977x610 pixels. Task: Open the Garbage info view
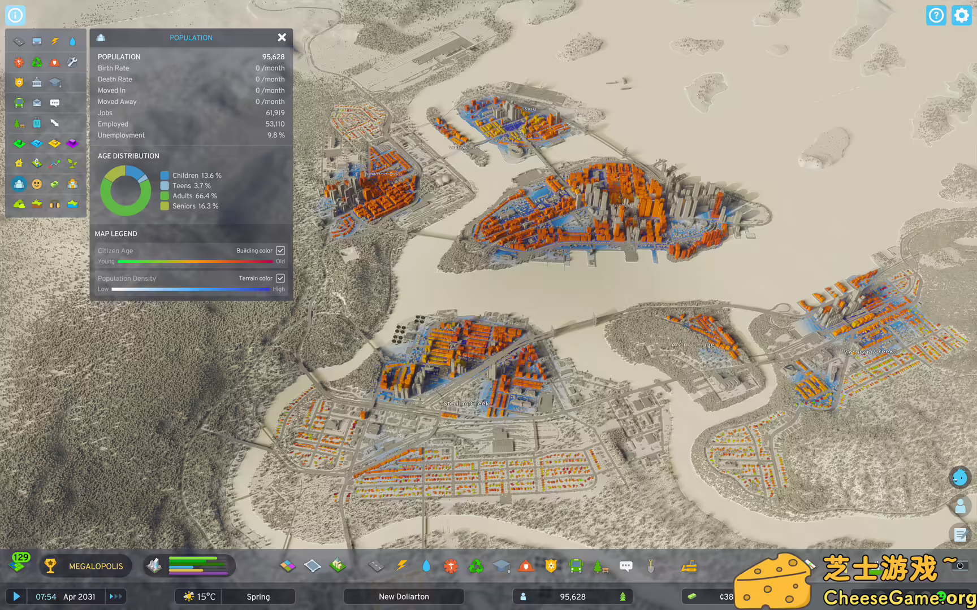point(36,62)
